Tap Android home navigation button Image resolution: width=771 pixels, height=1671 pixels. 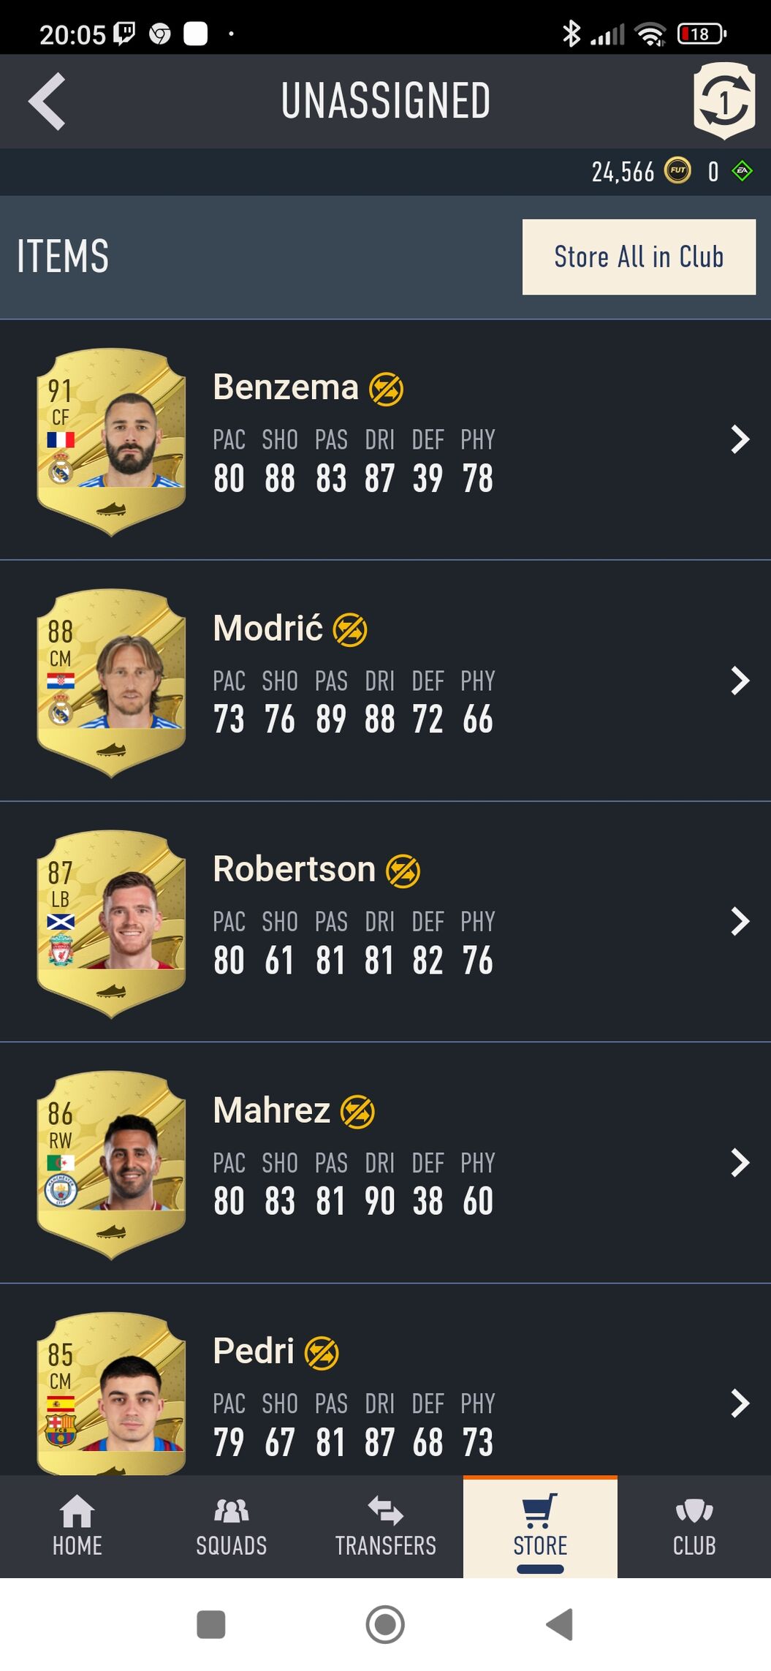385,1624
